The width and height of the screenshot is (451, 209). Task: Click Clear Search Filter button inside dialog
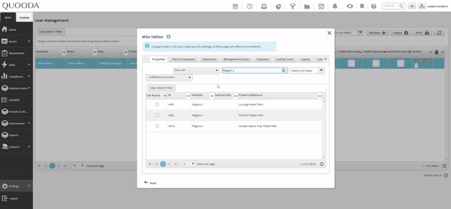[x=161, y=88]
